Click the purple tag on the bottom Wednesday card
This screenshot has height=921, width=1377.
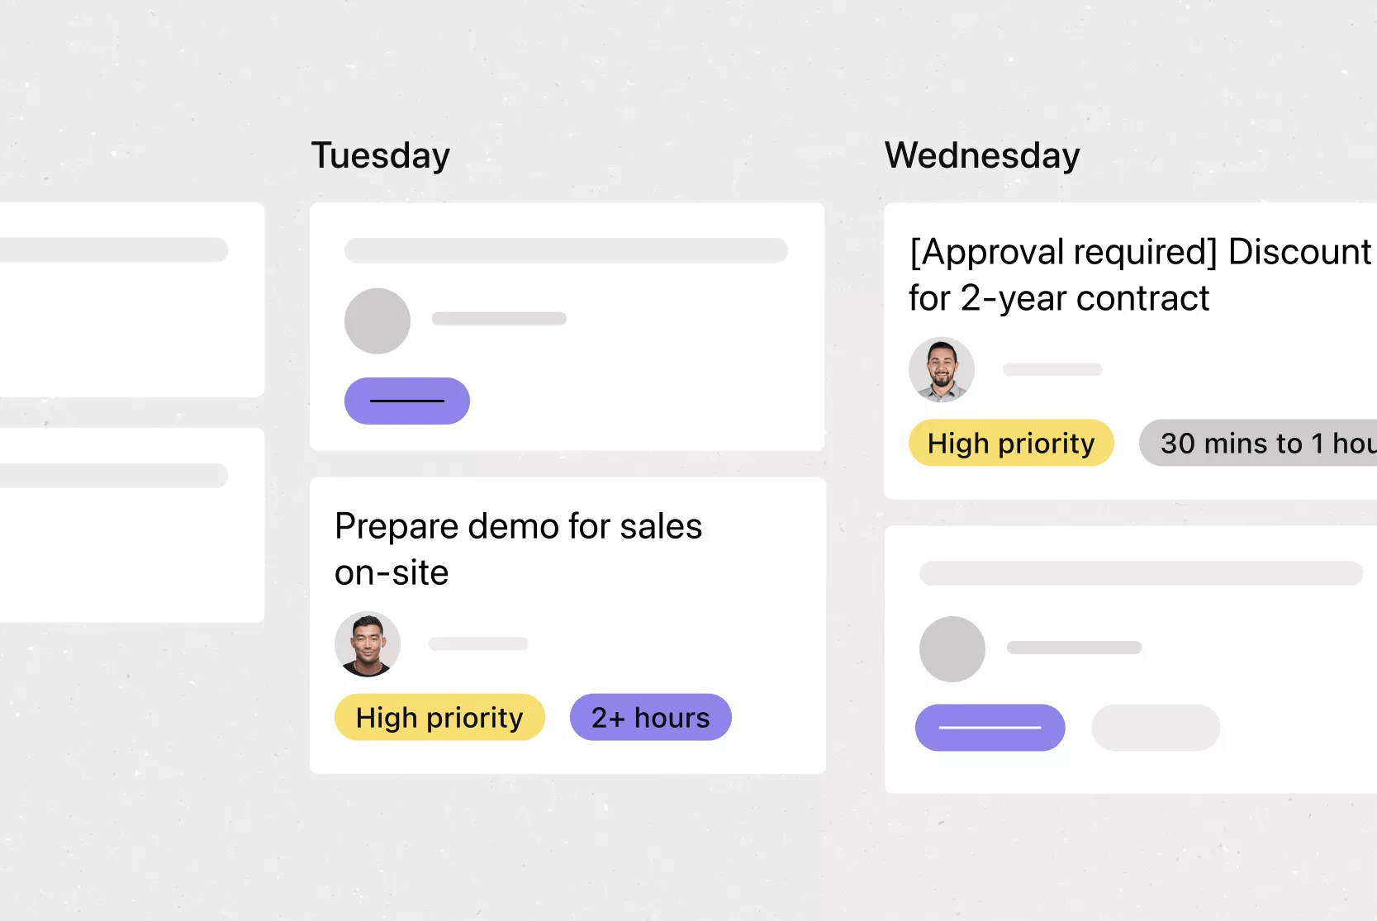[990, 728]
